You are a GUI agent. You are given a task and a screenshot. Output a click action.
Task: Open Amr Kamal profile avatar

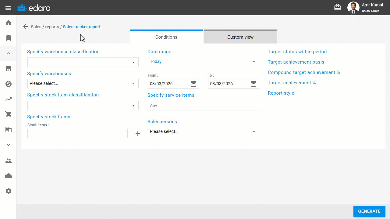[353, 8]
